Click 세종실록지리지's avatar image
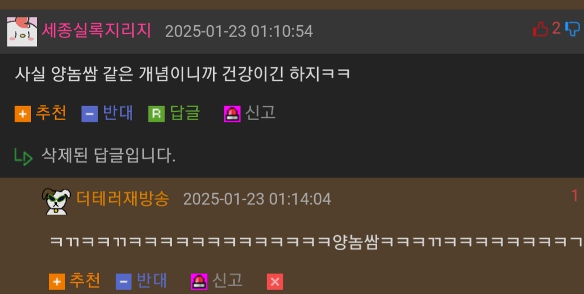The height and width of the screenshot is (294, 584). [x=22, y=31]
